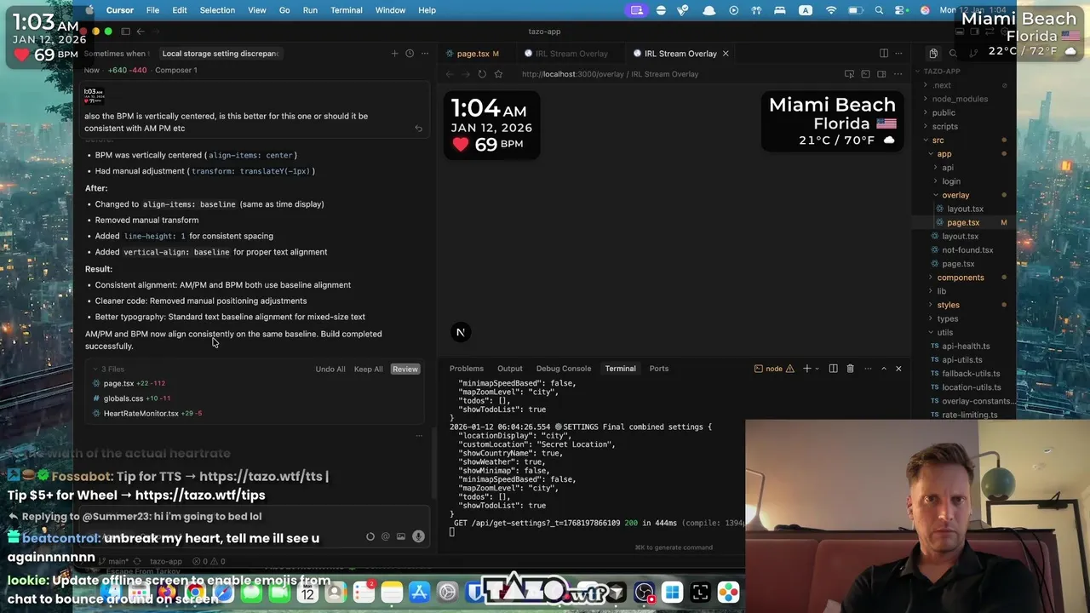Expand node_modules folder

960,99
